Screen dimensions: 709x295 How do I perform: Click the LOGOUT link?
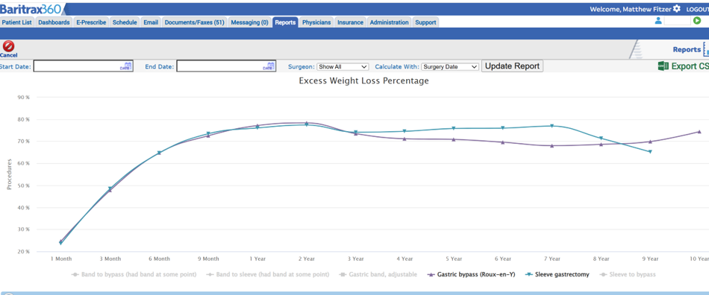tap(697, 9)
